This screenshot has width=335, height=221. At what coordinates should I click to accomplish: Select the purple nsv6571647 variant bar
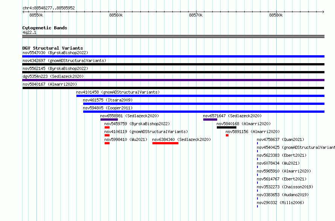click(210, 120)
